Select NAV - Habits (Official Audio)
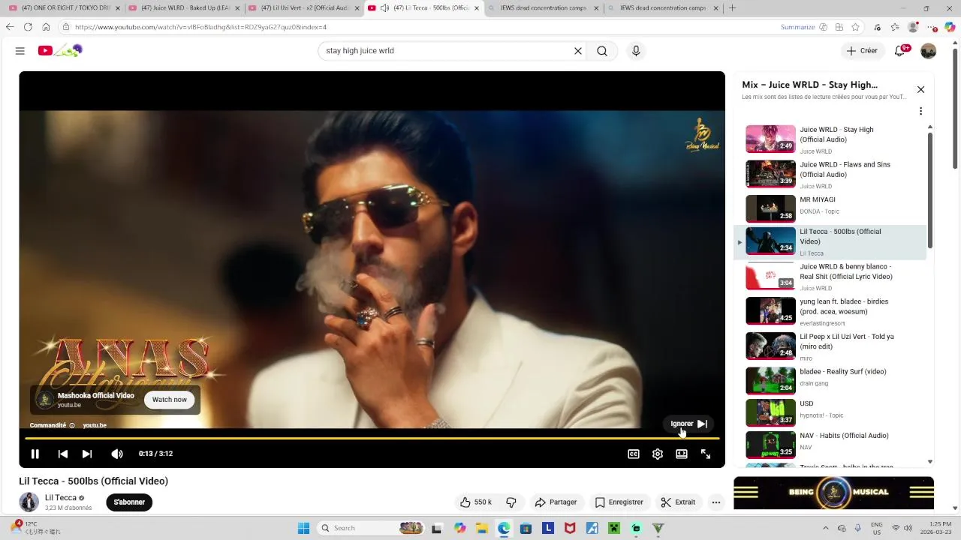This screenshot has width=961, height=540. (830, 444)
